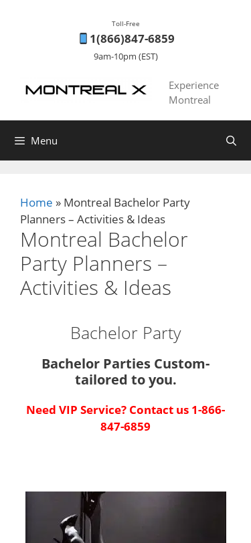This screenshot has height=543, width=251.
Task: Click the 'Experience Montreal' tagline
Action: 194,92
